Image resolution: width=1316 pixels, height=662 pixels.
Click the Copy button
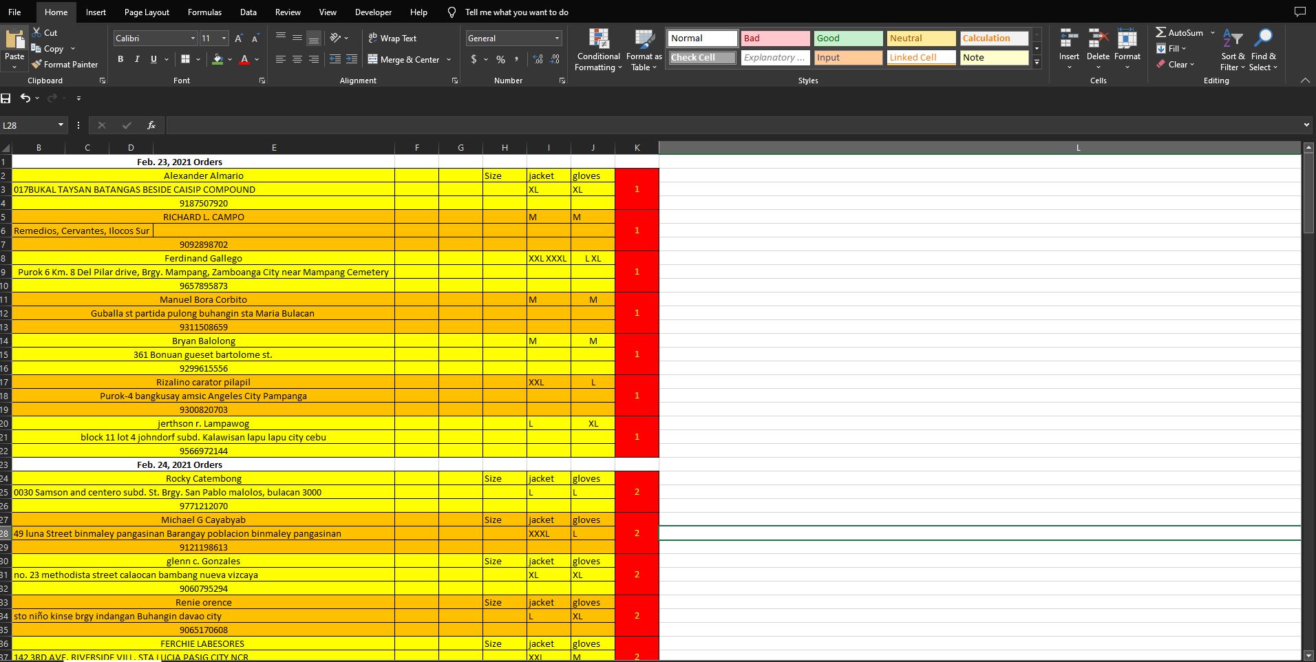tap(47, 49)
